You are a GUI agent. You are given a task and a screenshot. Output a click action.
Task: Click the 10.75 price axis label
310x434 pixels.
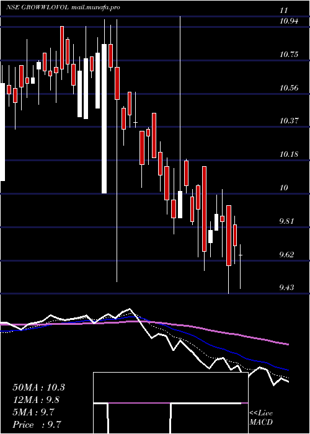click(289, 55)
